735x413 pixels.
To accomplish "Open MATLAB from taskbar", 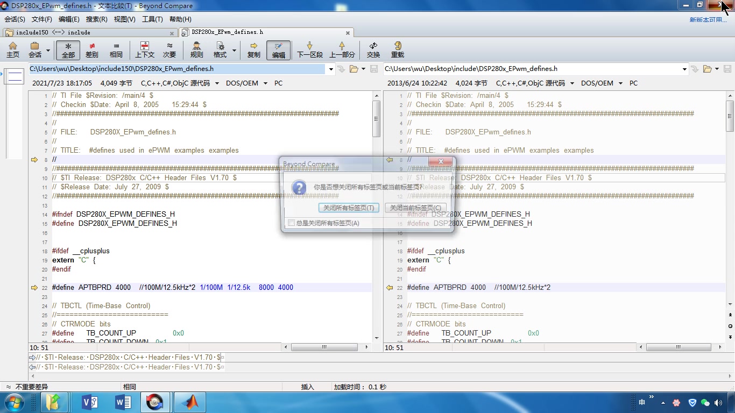I will point(189,402).
